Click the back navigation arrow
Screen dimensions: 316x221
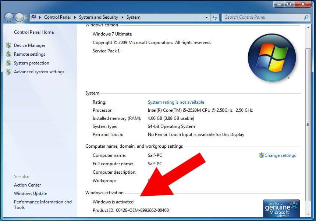coord(8,17)
